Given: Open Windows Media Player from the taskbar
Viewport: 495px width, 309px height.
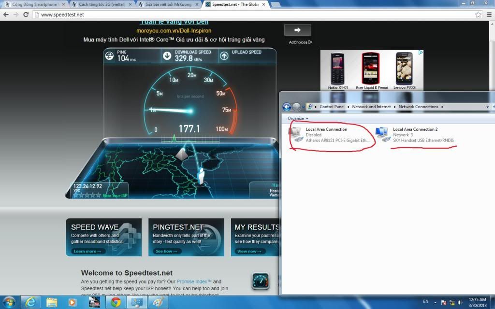Looking at the screenshot, I should pos(73,302).
